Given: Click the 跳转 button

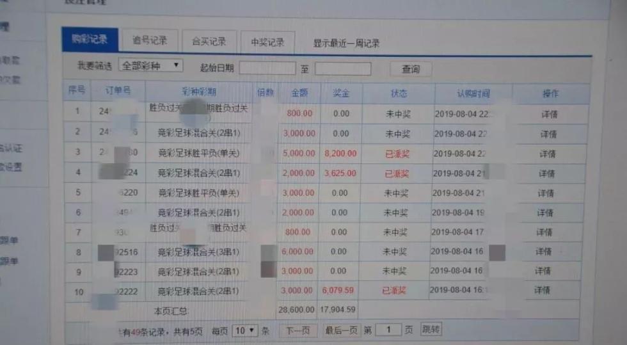Looking at the screenshot, I should click(x=431, y=330).
